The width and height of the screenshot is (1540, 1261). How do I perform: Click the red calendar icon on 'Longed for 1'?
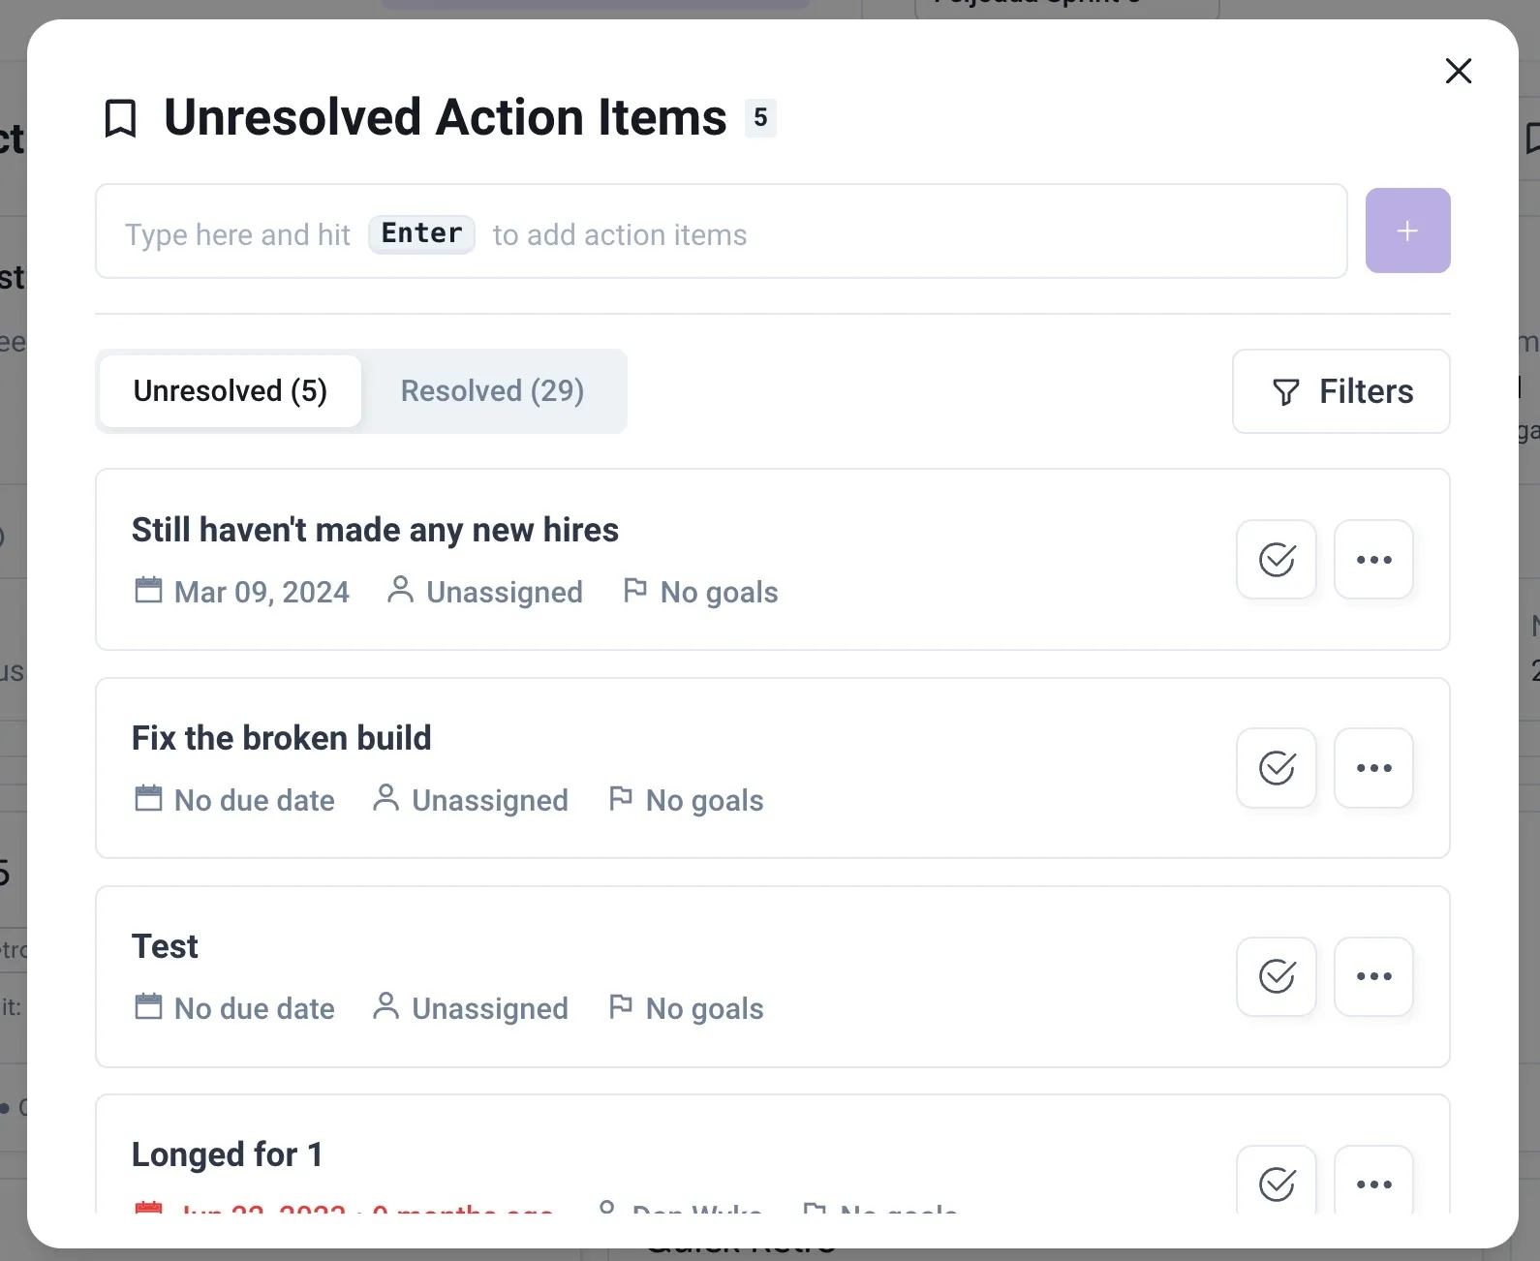coord(149,1210)
